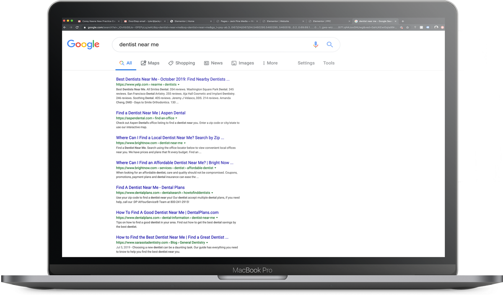Switch to the DoorStep email Gmail tab
The height and width of the screenshot is (295, 503).
[x=144, y=21]
